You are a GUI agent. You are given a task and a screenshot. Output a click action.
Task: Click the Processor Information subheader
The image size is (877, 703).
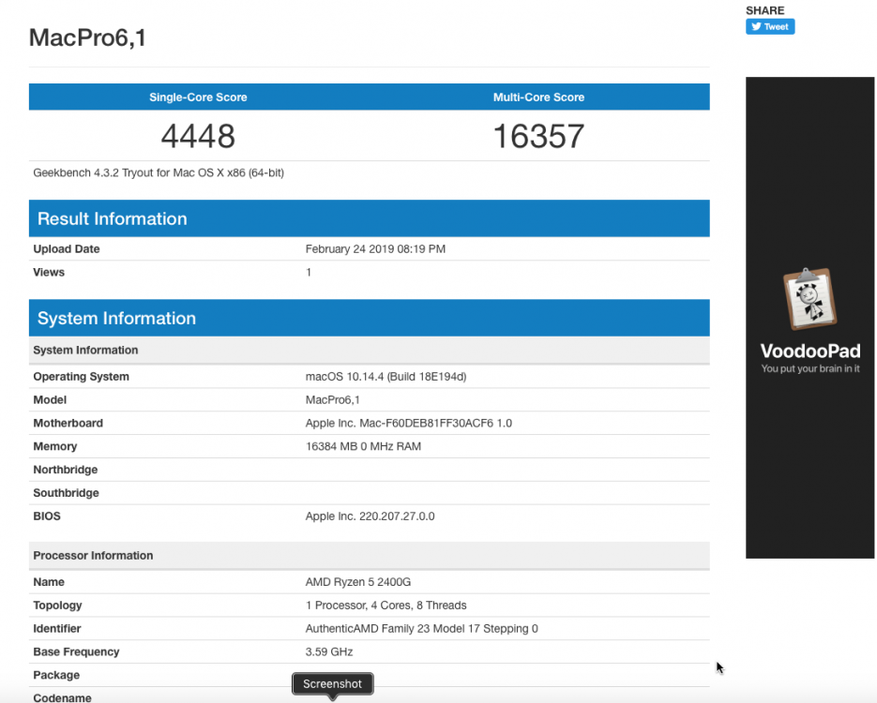370,556
